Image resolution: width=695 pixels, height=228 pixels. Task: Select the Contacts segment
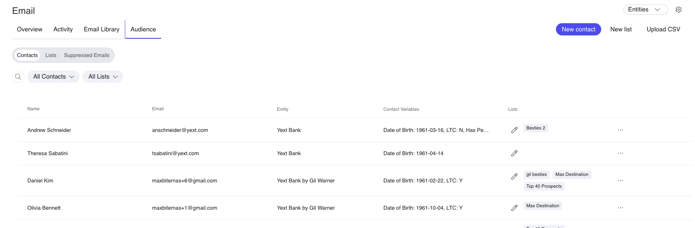point(27,55)
